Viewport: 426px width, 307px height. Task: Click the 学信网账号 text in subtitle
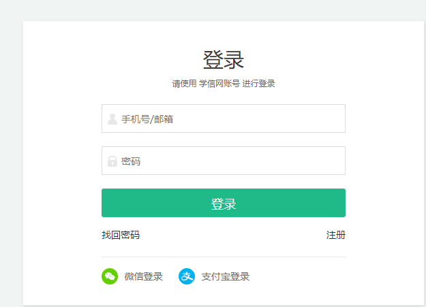[x=219, y=84]
